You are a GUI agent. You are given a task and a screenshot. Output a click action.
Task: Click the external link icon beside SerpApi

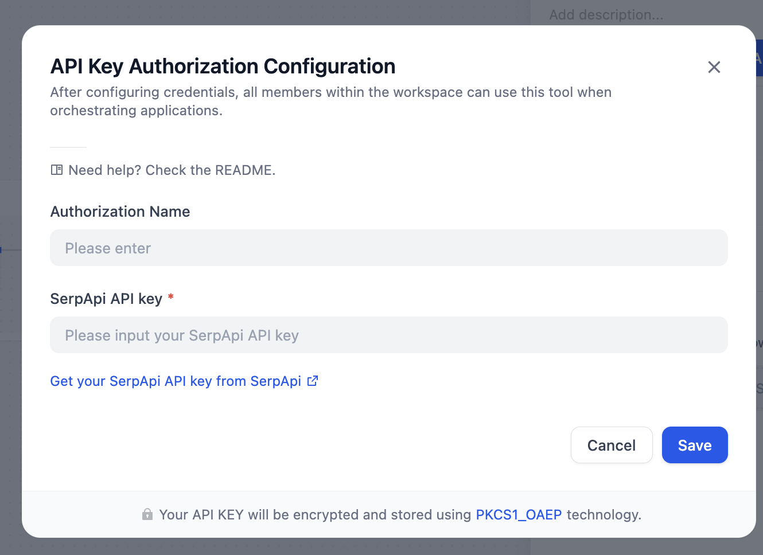tap(312, 380)
